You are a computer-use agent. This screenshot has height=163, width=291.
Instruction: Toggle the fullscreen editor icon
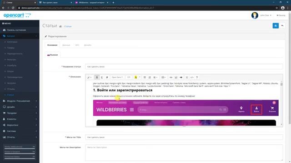pyautogui.click(x=187, y=77)
